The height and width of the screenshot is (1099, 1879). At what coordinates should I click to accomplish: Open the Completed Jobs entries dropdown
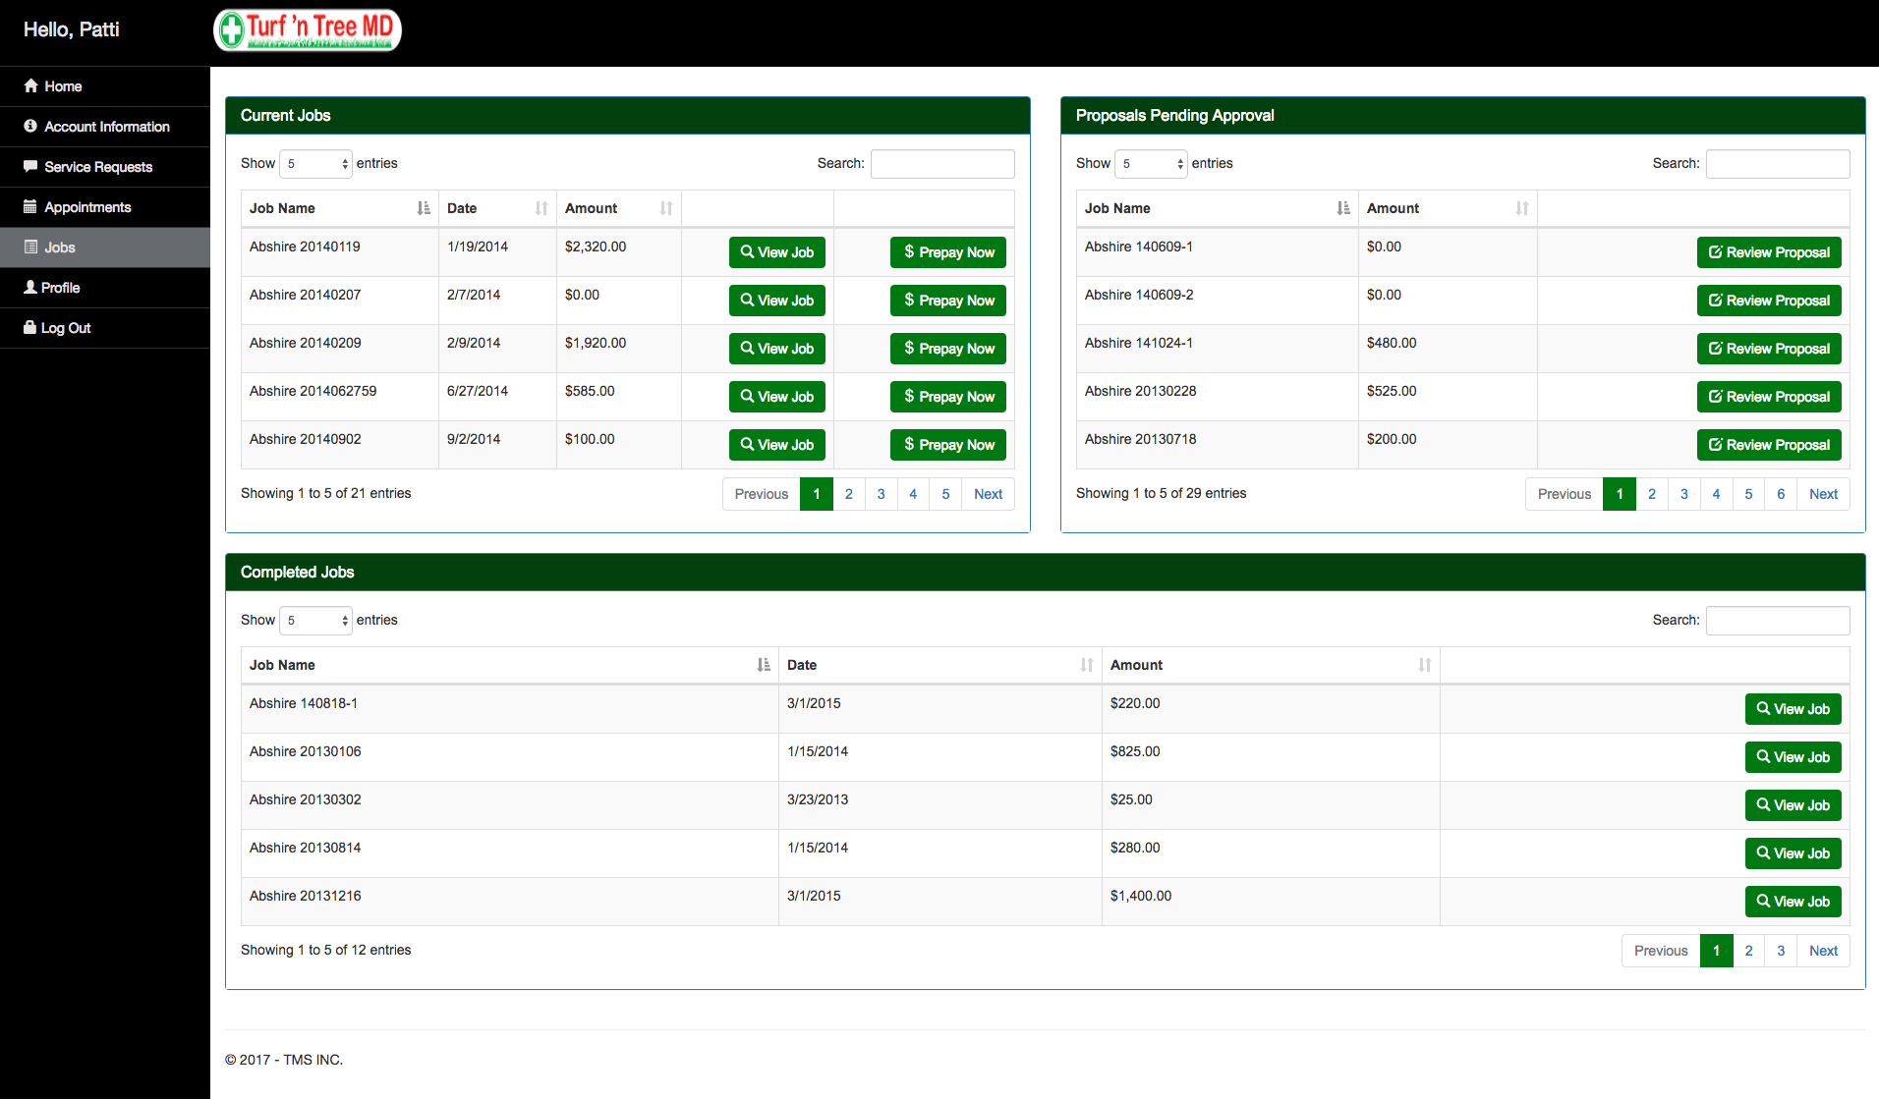316,620
